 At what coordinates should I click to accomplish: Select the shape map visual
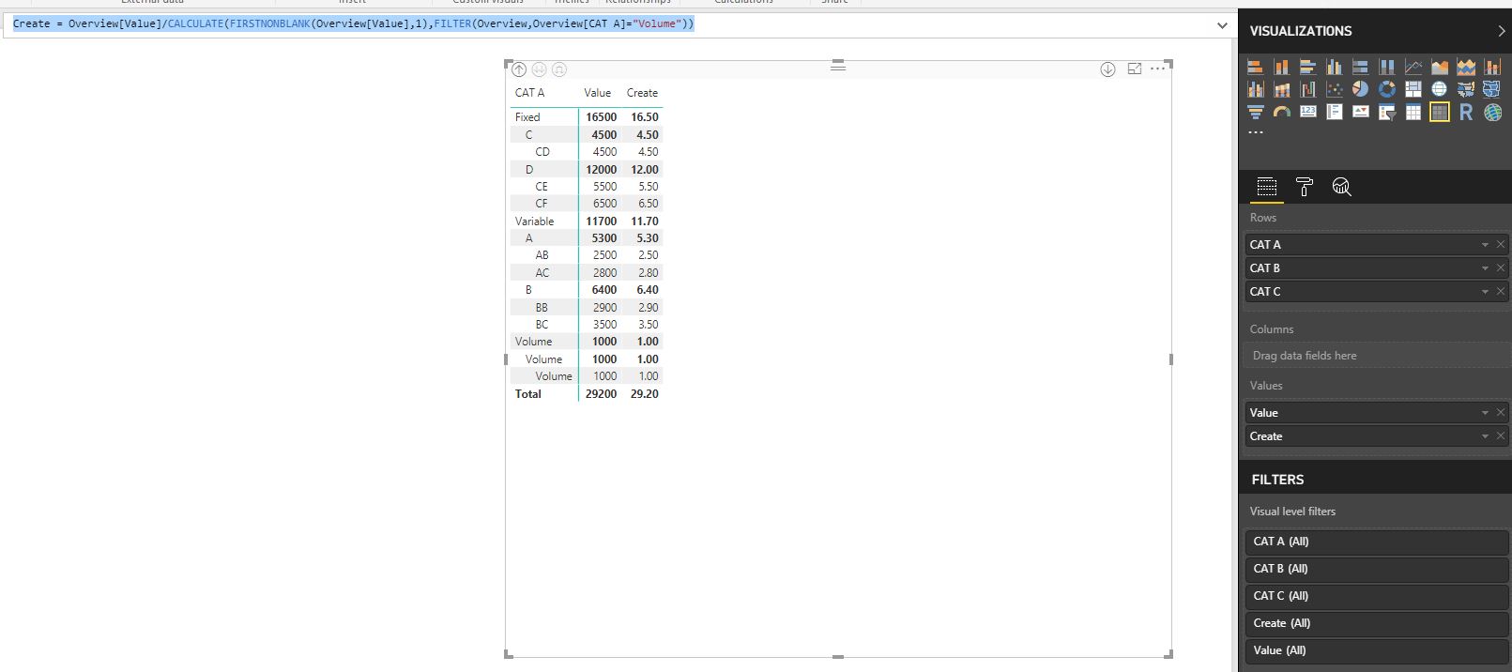tap(1492, 89)
